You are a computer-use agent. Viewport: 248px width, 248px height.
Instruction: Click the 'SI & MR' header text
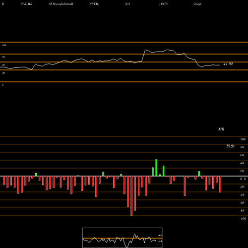(x=26, y=4)
